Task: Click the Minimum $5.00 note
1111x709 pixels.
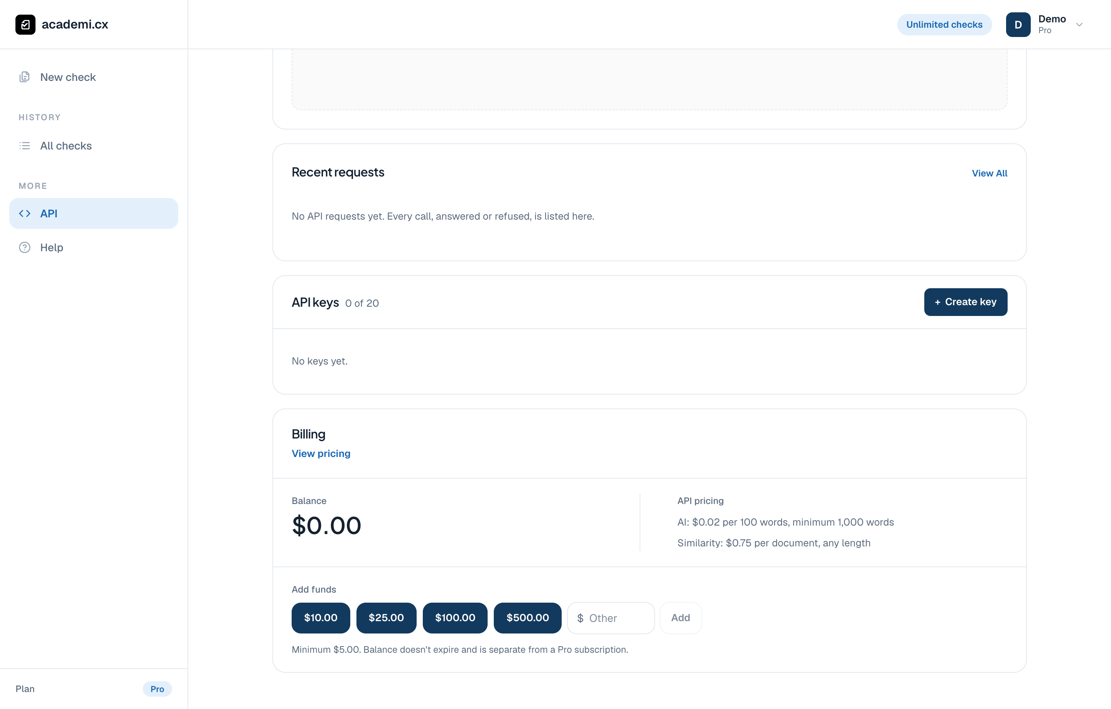Action: click(x=459, y=650)
